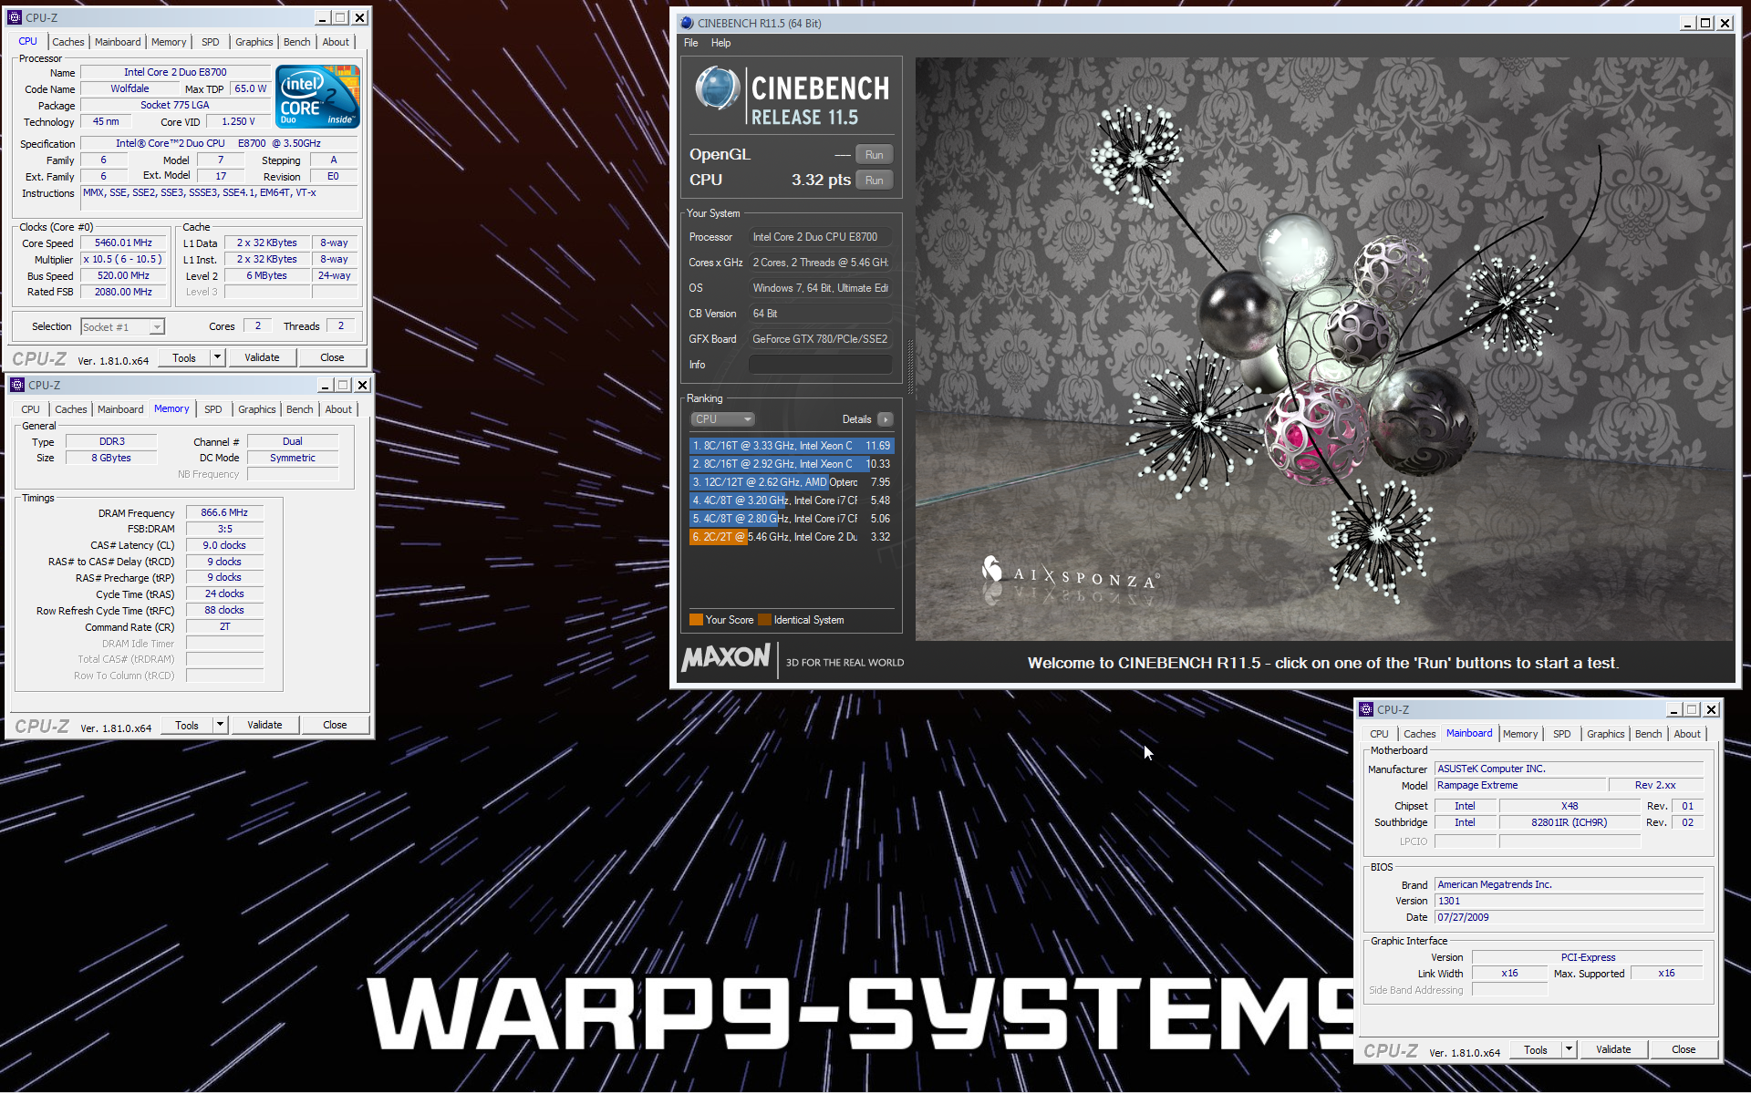Screen dimensions: 1751x1094
Task: Open Tools dropdown arrow in the CPU window
Action: tap(217, 357)
